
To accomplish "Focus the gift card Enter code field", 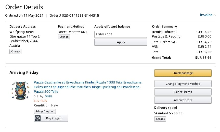I will (121, 34).
